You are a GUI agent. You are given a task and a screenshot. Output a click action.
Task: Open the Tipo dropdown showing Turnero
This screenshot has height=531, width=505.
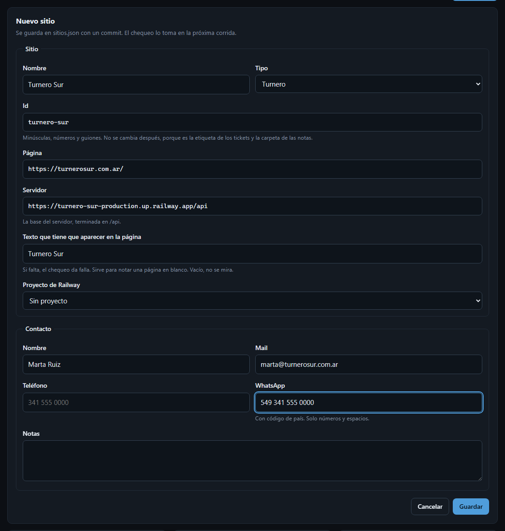click(x=368, y=84)
